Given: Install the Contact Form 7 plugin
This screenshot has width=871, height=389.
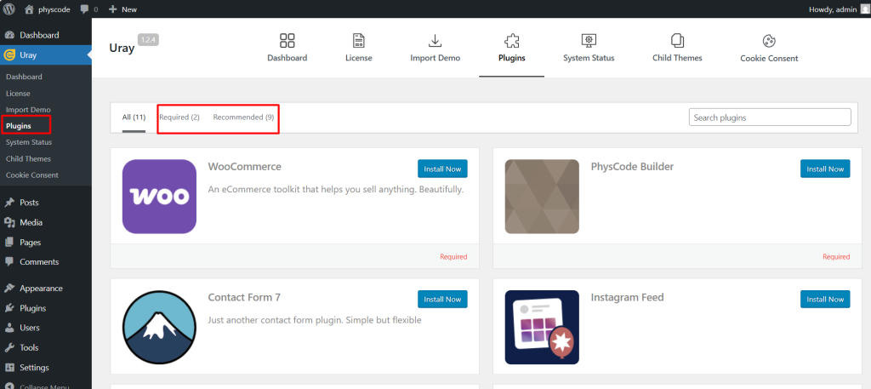Looking at the screenshot, I should point(442,299).
